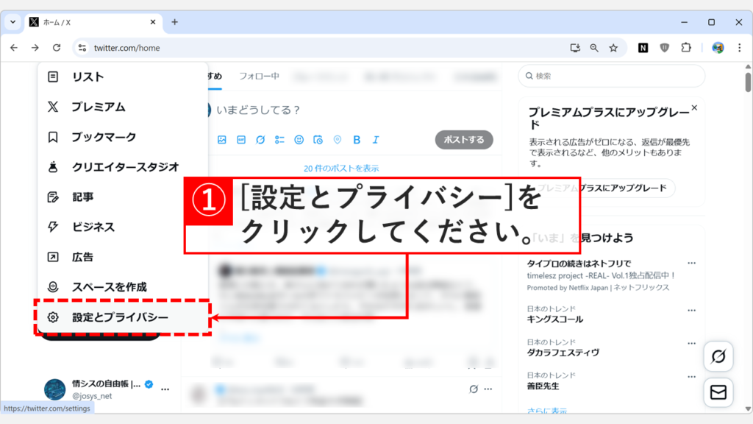
Task: Add a location tag to the post
Action: coord(337,139)
